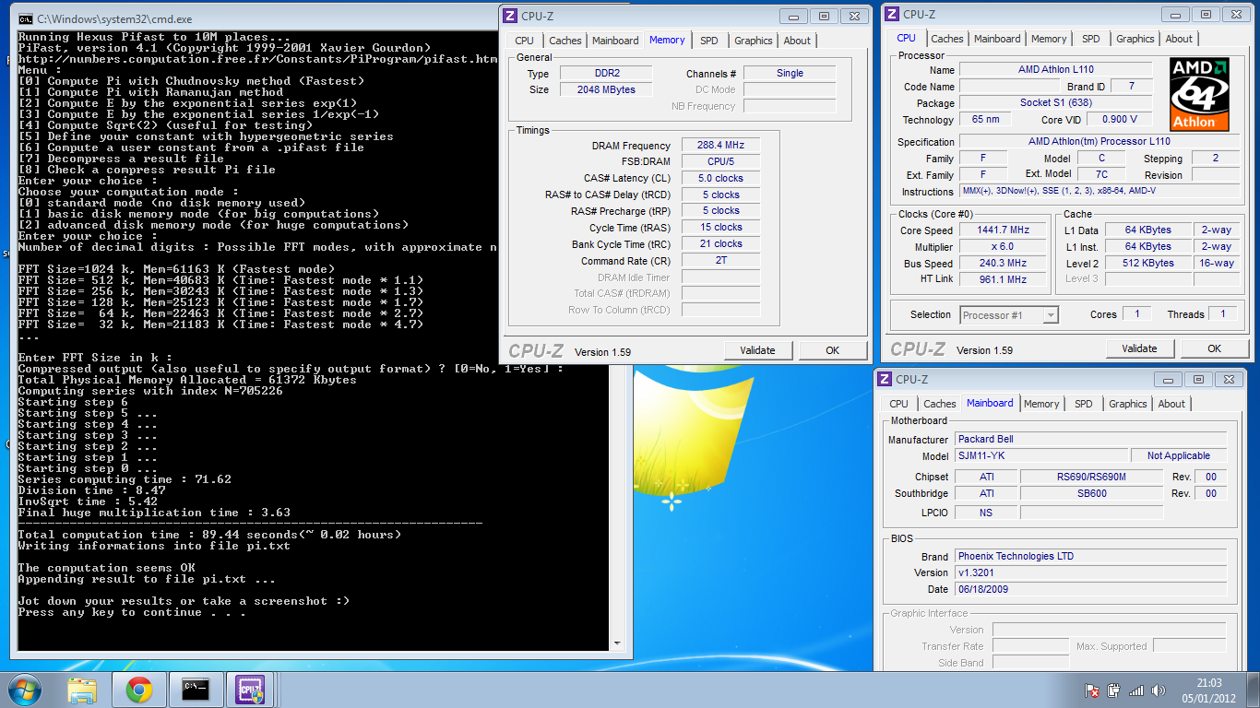The height and width of the screenshot is (708, 1260).
Task: Open Mainboard tab in the Memory CPU-Z window
Action: 615,41
